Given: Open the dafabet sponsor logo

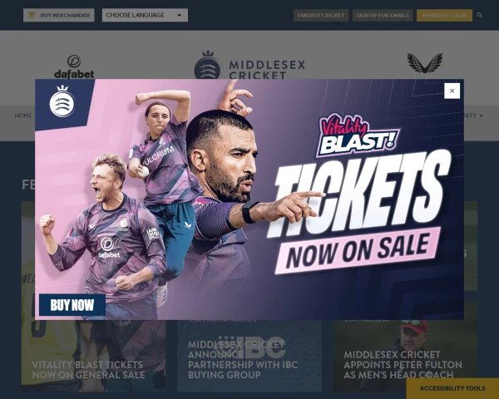Looking at the screenshot, I should pos(74,66).
